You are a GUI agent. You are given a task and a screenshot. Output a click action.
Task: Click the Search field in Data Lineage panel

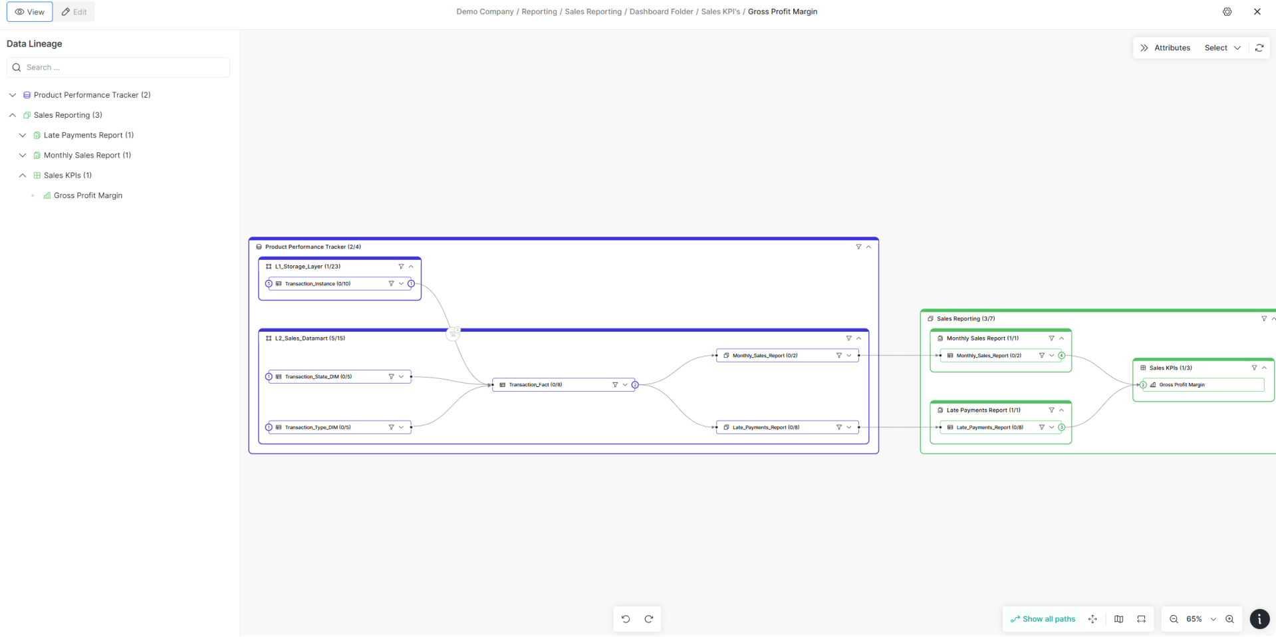click(118, 67)
